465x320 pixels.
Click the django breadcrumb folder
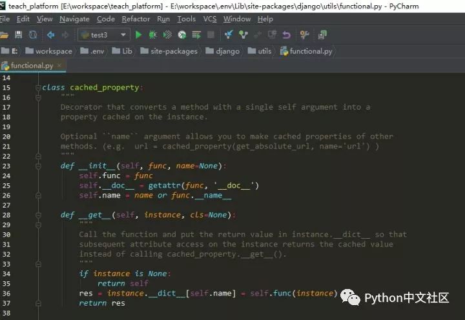point(222,51)
